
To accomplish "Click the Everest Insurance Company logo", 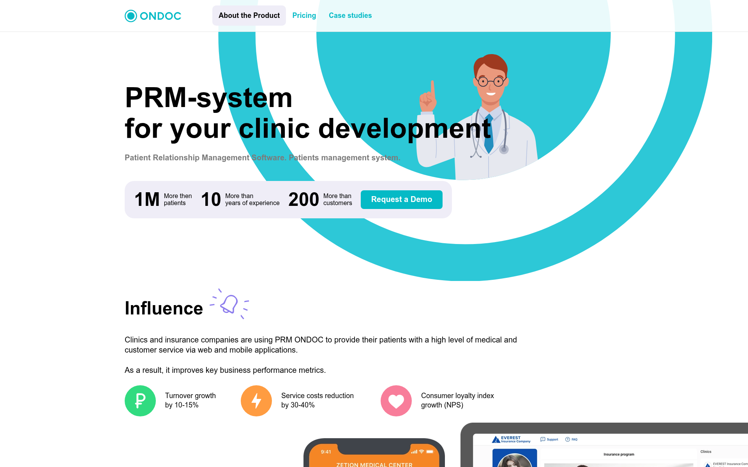I will pos(511,439).
